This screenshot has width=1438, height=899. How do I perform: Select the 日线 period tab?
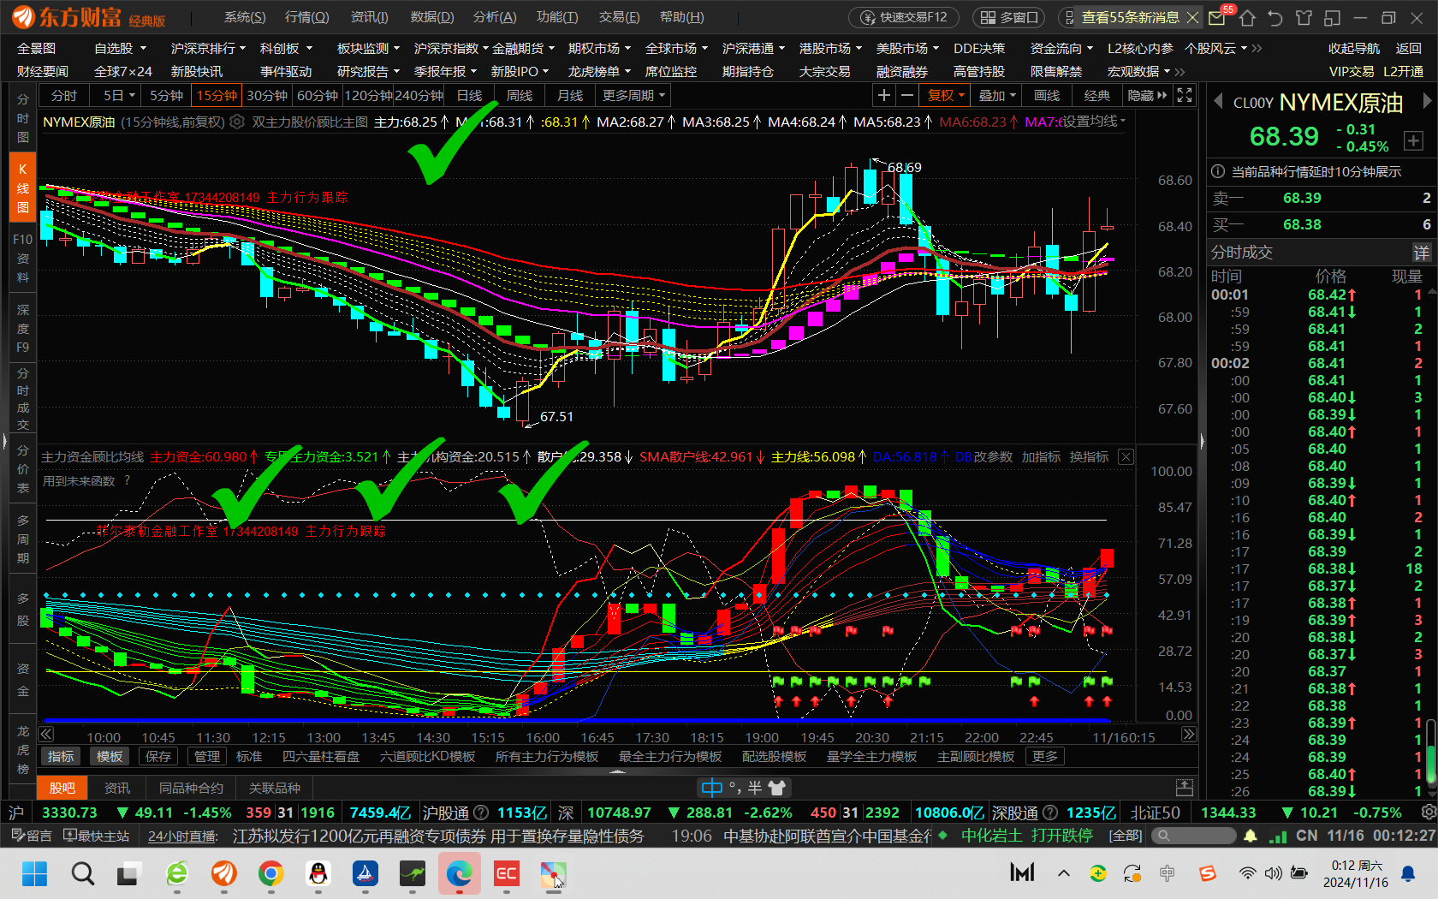[469, 95]
